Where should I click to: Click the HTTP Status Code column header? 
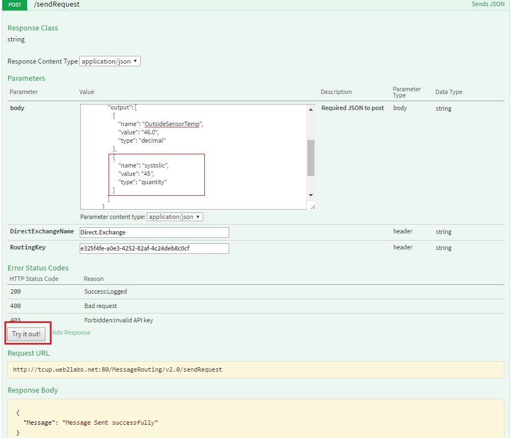pyautogui.click(x=34, y=279)
